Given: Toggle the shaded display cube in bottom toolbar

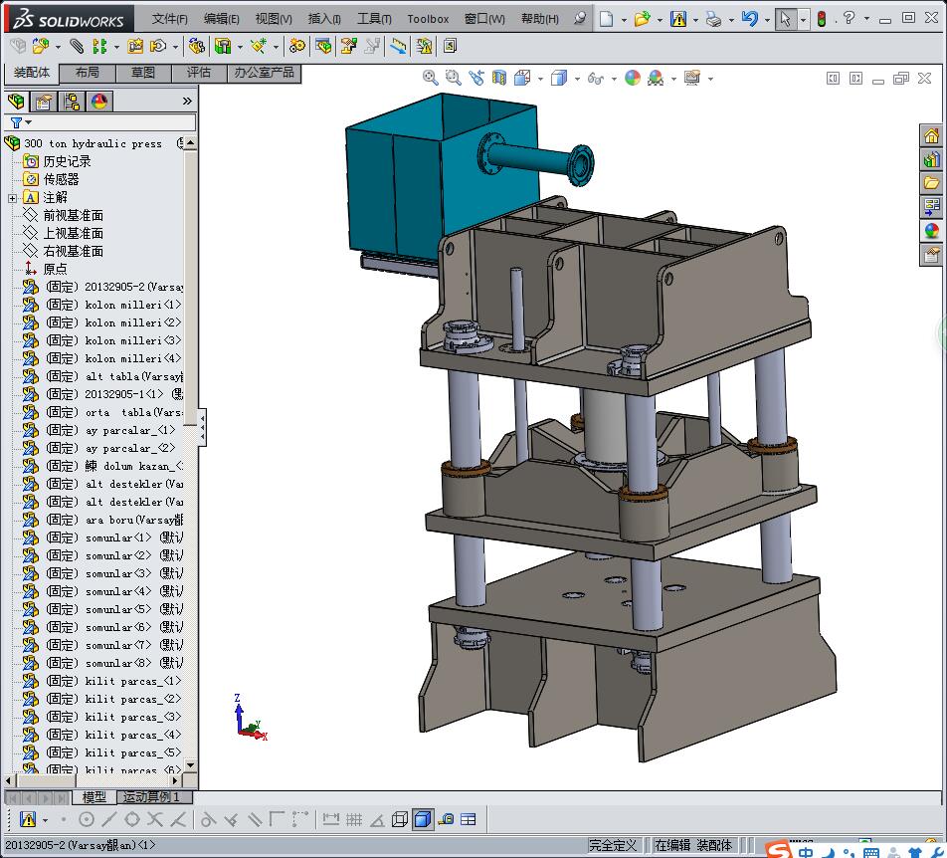Looking at the screenshot, I should point(422,819).
